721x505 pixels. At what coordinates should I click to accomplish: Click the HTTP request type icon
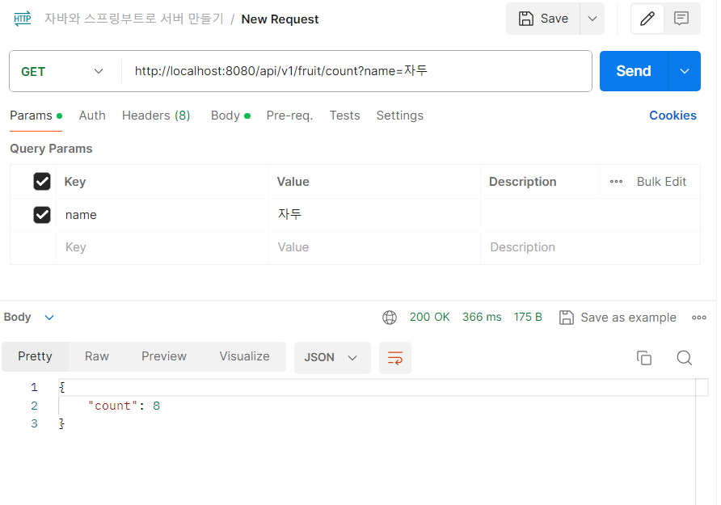pos(22,19)
